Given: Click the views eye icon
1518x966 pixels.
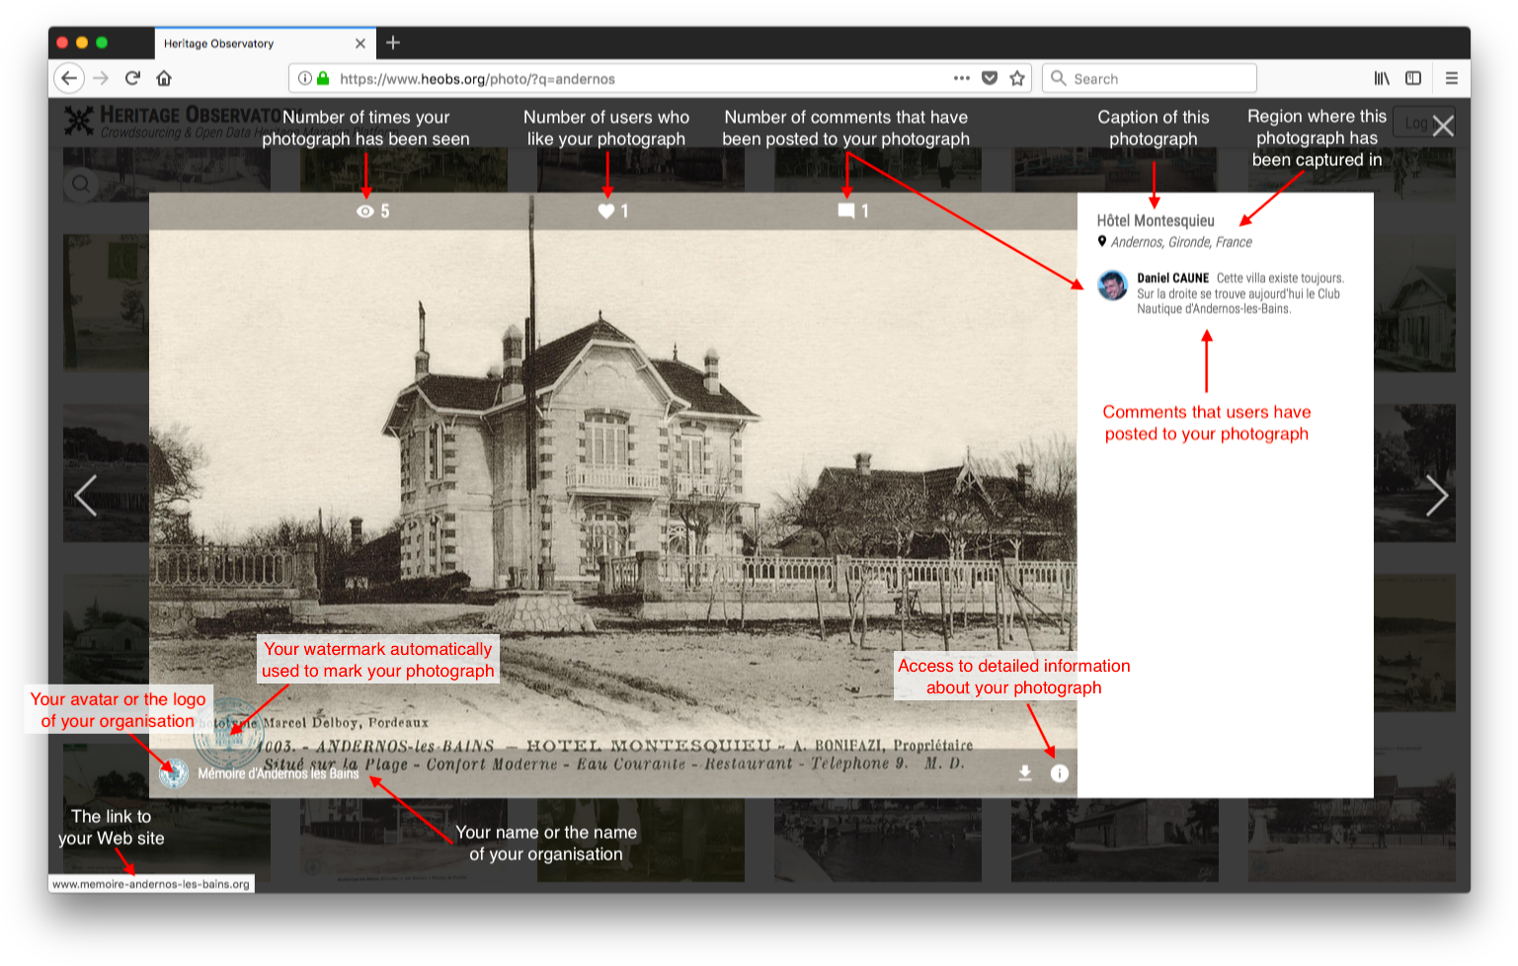Looking at the screenshot, I should click(x=365, y=211).
